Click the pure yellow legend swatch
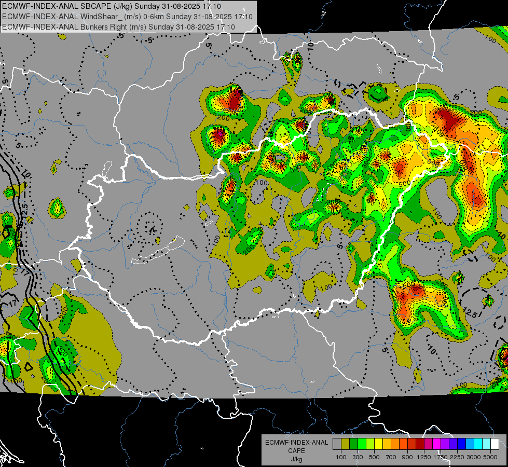Screen dimensions: 508x467 [378, 444]
